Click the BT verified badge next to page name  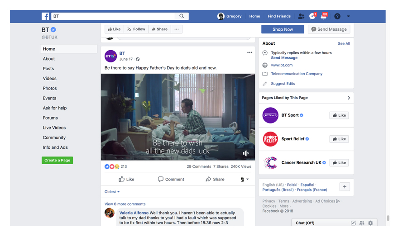tap(53, 30)
